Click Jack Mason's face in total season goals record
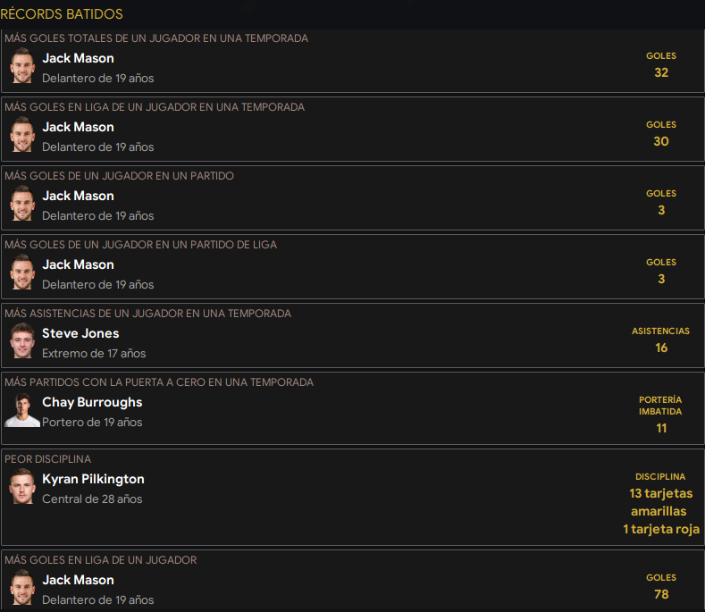Screen dimensions: 705x612 click(22, 65)
